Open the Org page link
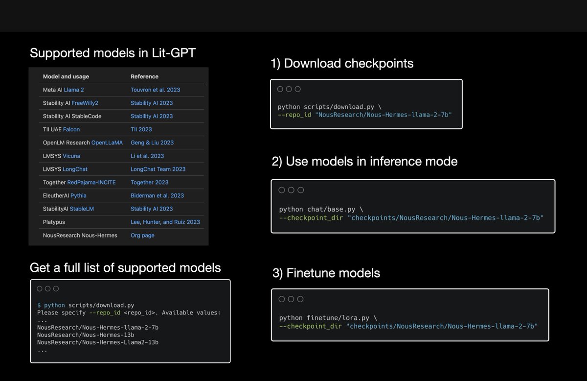 pos(142,235)
